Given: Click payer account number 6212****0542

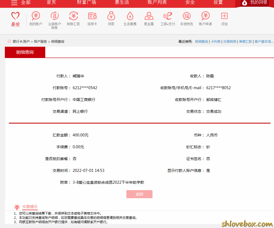Looking at the screenshot, I should [x=85, y=88].
